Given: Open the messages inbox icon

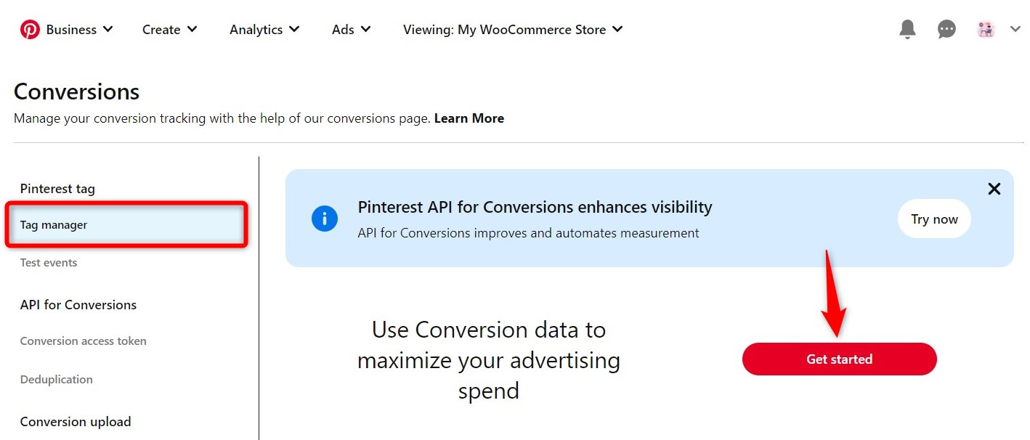Looking at the screenshot, I should [x=946, y=28].
